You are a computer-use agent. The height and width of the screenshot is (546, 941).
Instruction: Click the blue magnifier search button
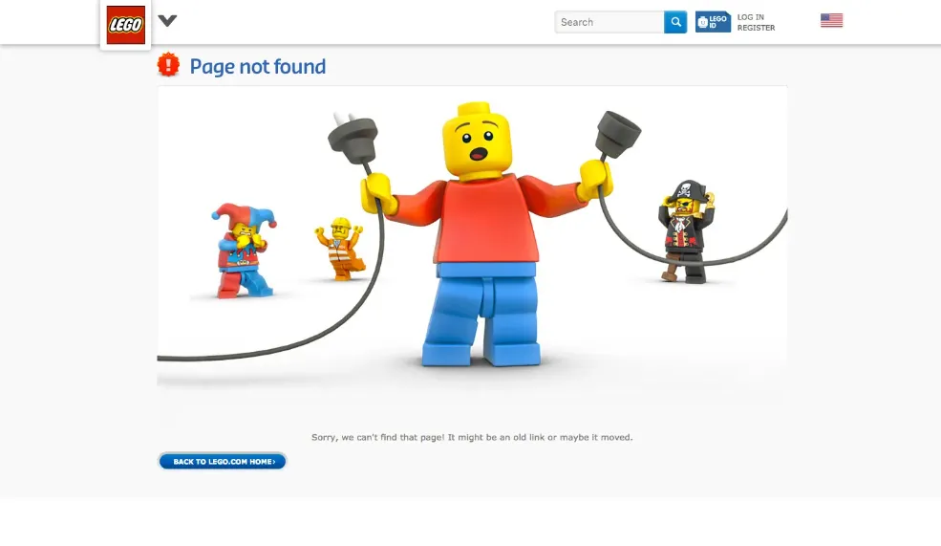coord(675,22)
